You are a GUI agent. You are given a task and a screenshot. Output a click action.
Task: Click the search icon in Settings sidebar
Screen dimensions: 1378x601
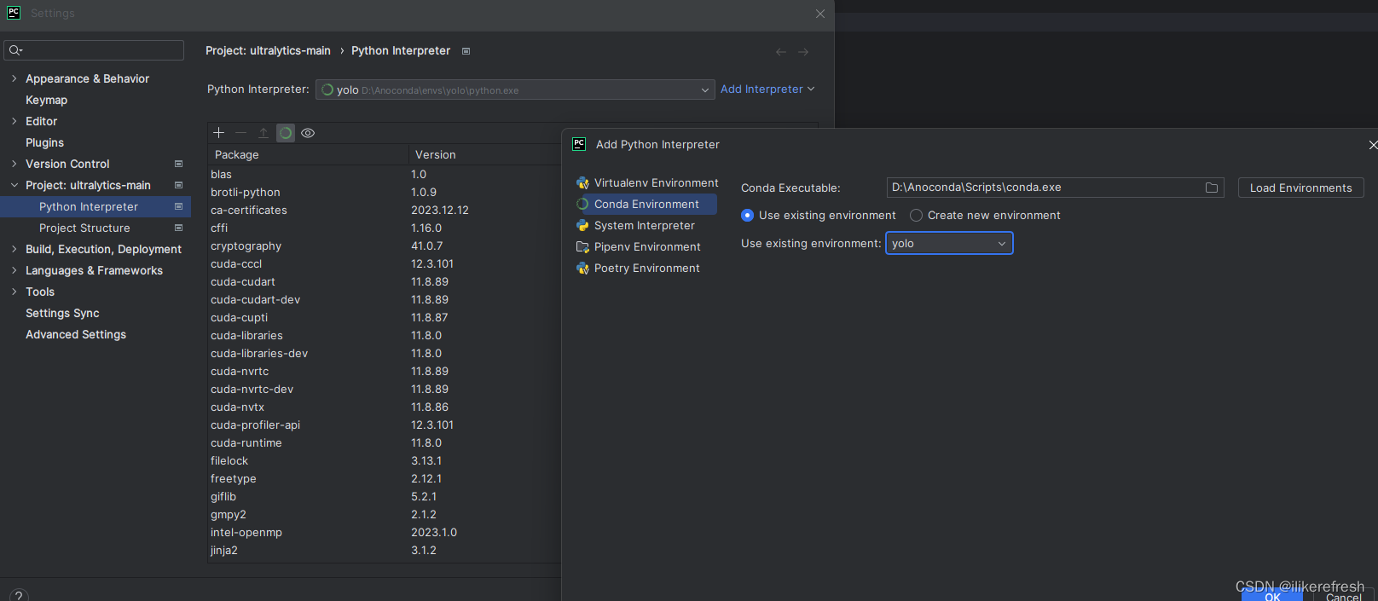click(15, 50)
